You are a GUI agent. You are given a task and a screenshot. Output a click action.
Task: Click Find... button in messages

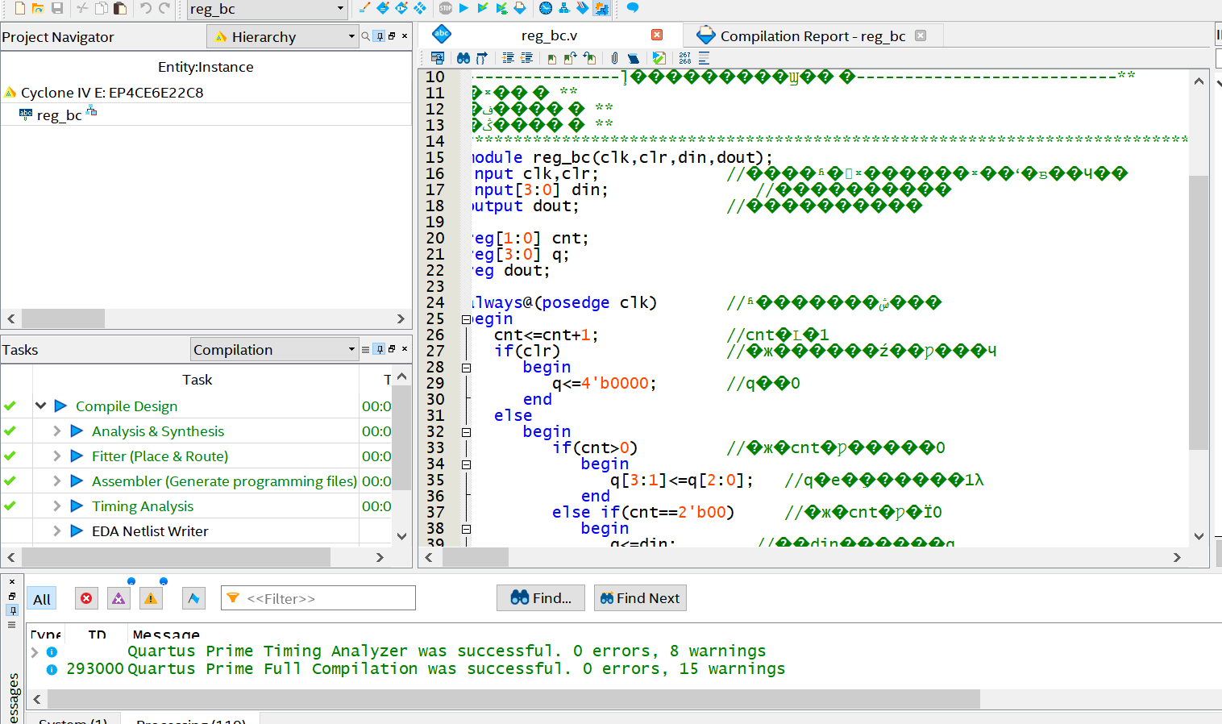point(541,598)
